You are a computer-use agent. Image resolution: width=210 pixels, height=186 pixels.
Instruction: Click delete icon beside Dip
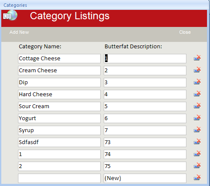(197, 82)
